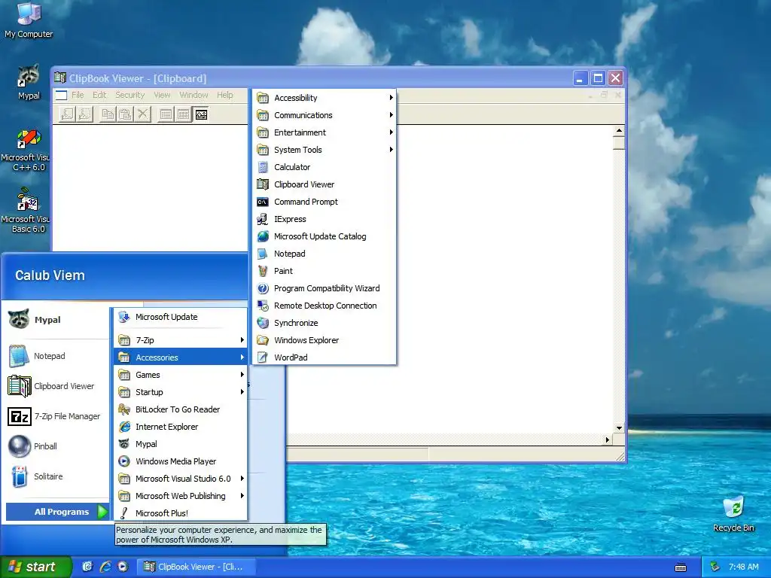Open Solitaire from the Start menu

point(56,476)
